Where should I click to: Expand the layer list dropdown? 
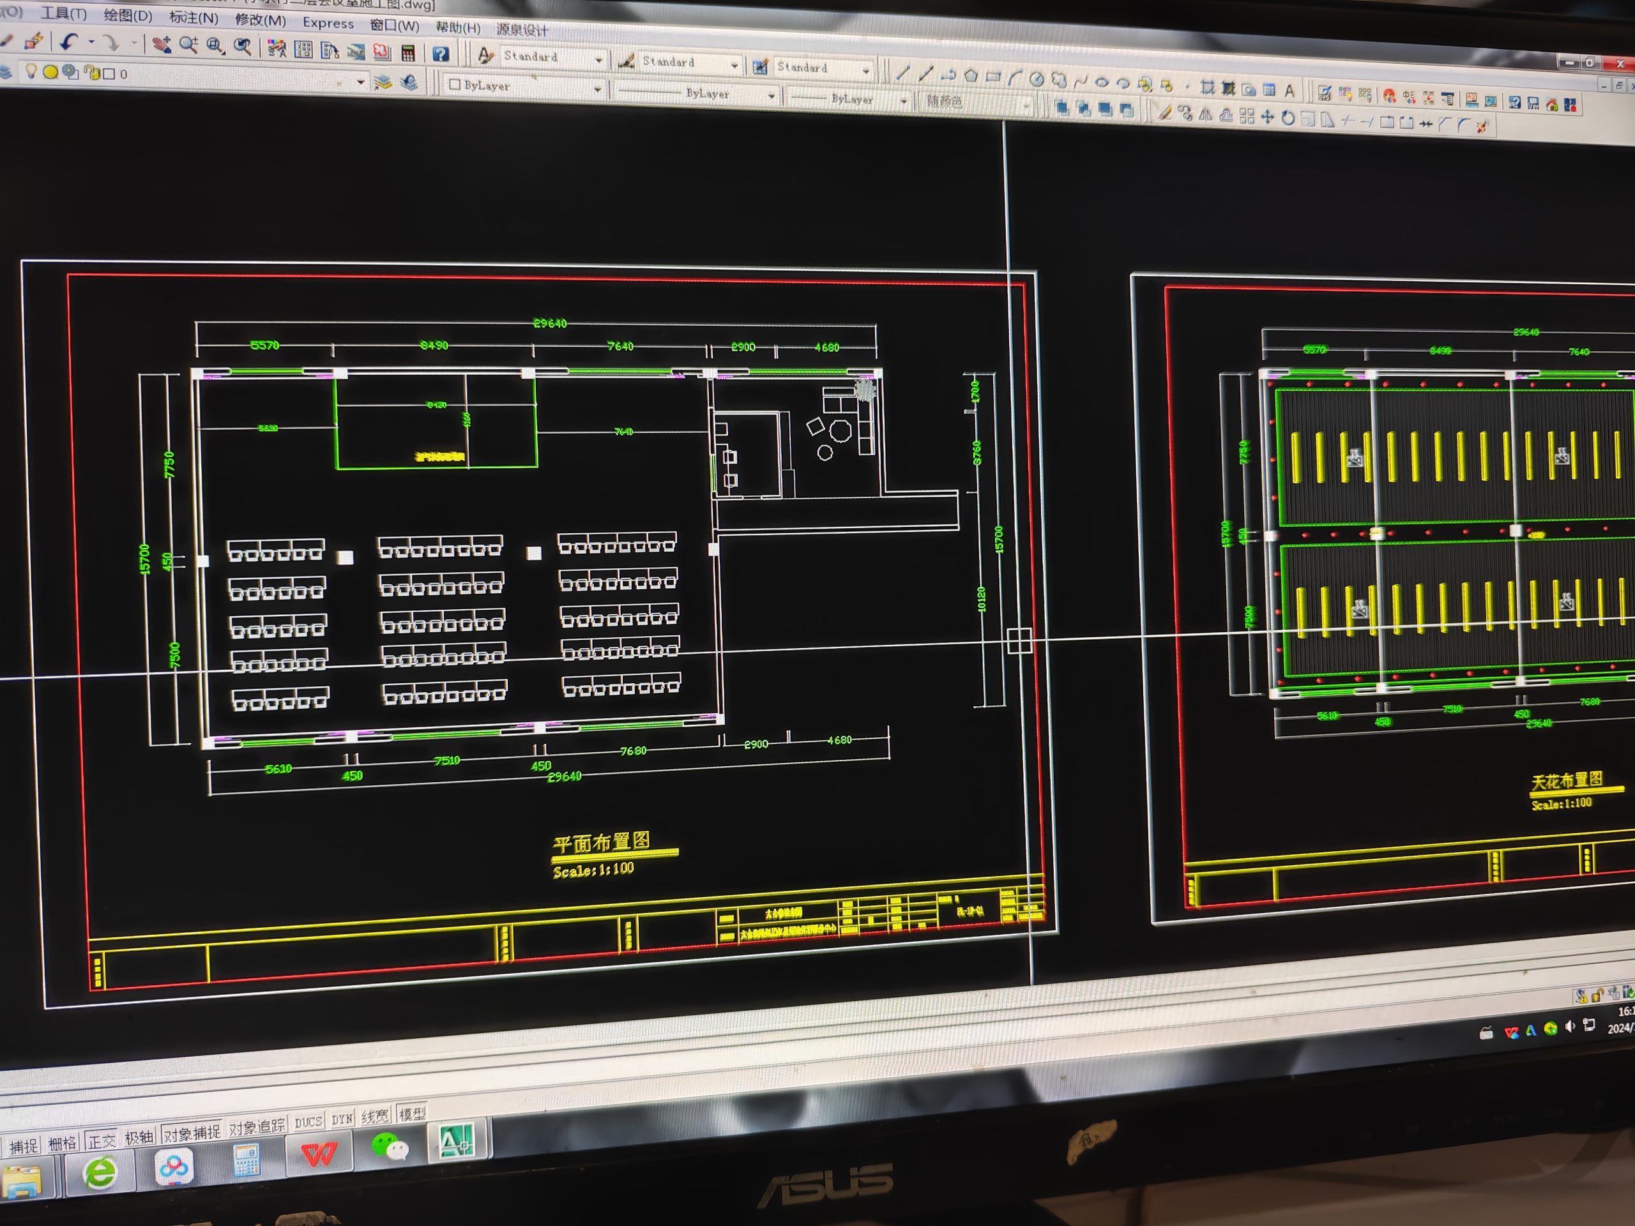361,82
